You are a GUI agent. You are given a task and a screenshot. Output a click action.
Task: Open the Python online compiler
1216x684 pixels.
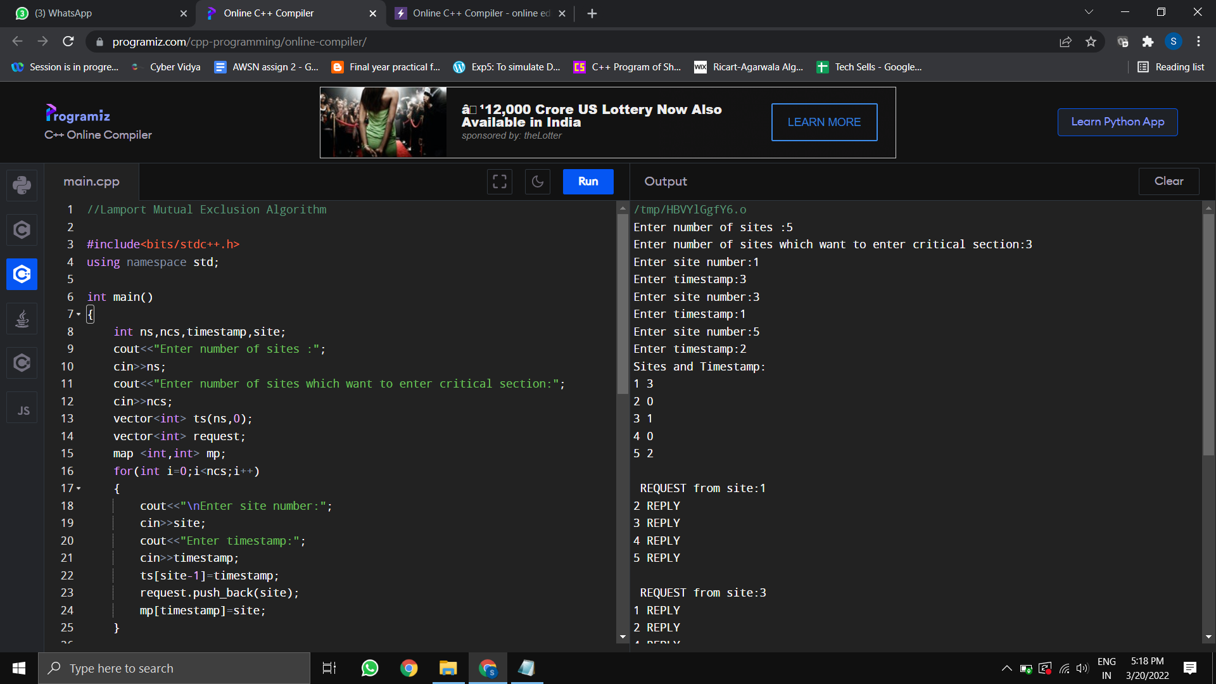click(22, 185)
